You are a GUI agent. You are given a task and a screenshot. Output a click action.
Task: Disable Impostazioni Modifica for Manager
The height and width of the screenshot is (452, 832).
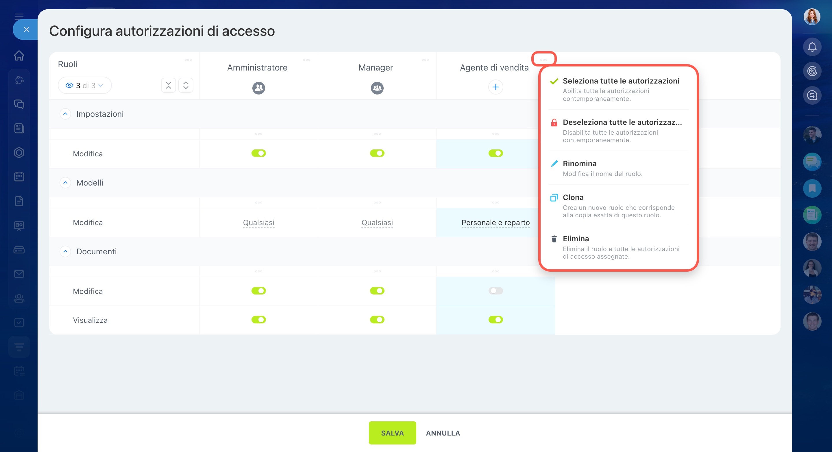point(377,153)
